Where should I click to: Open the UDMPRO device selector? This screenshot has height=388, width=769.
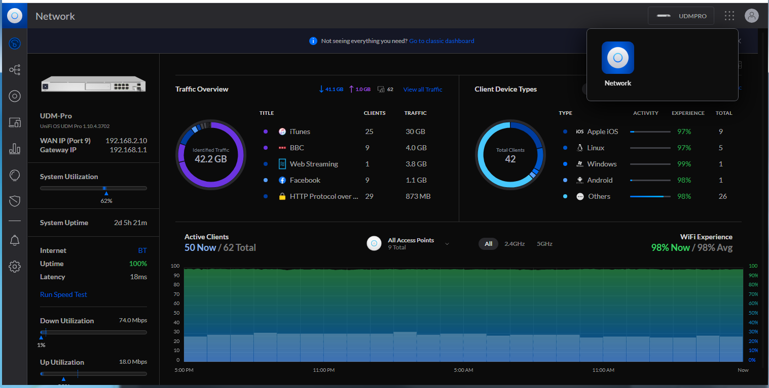(x=681, y=16)
